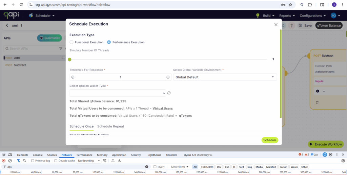Click the Summarize button
The height and width of the screenshot is (175, 347).
[x=49, y=38]
